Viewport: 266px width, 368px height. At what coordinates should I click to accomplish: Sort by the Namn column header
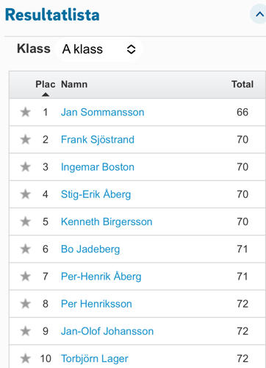[74, 84]
